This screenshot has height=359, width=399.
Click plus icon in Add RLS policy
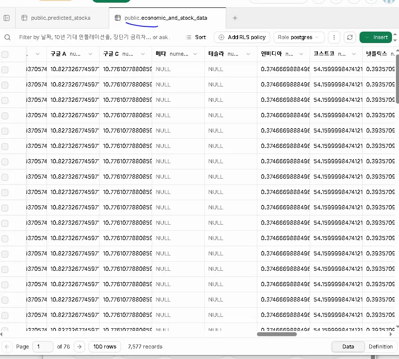click(221, 37)
